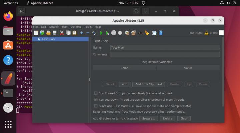
Task: Click the variables Delete button beside Up
Action: point(174,84)
